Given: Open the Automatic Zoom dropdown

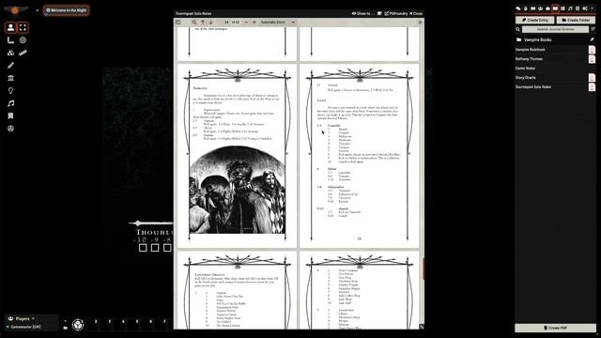Looking at the screenshot, I should pyautogui.click(x=278, y=23).
